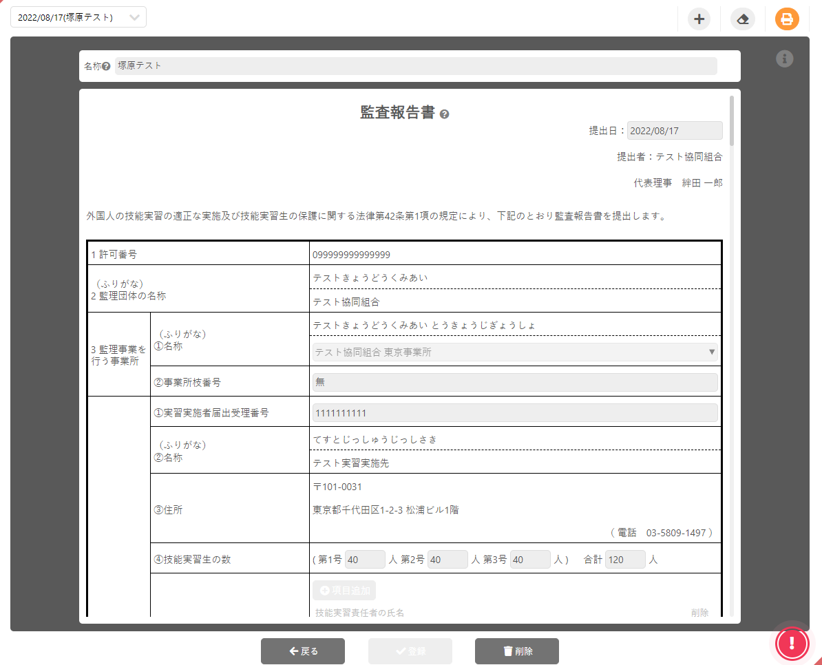The width and height of the screenshot is (822, 665).
Task: Click the 第1号 trainee count field
Action: (x=365, y=559)
